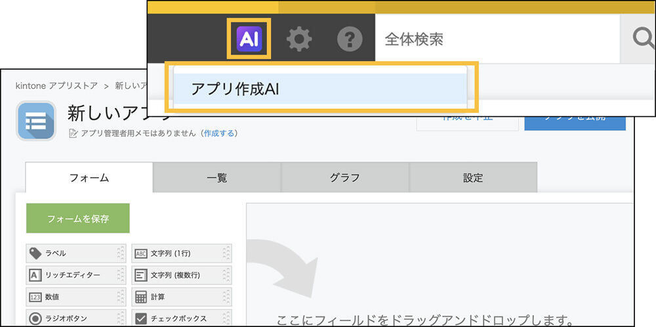Image resolution: width=656 pixels, height=327 pixels.
Task: Click the 数値 field text
Action: pos(52,297)
